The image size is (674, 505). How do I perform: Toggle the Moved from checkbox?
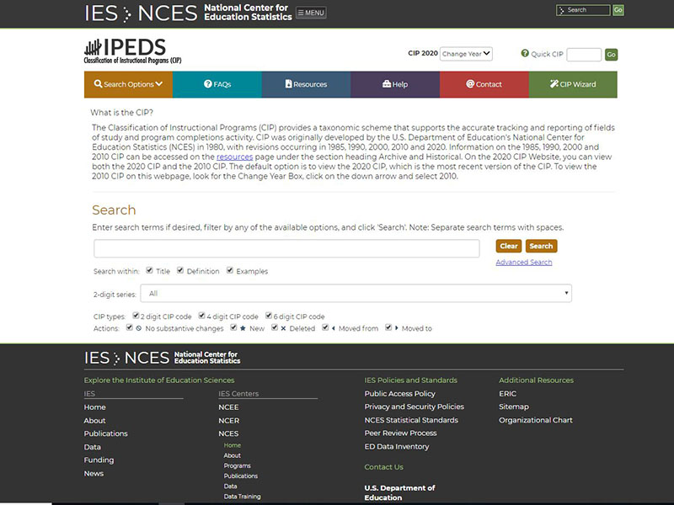[325, 327]
